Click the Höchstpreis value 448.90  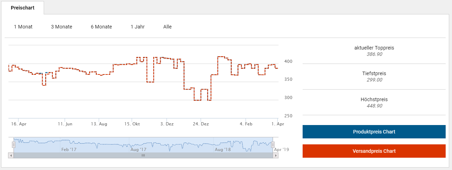374,106
